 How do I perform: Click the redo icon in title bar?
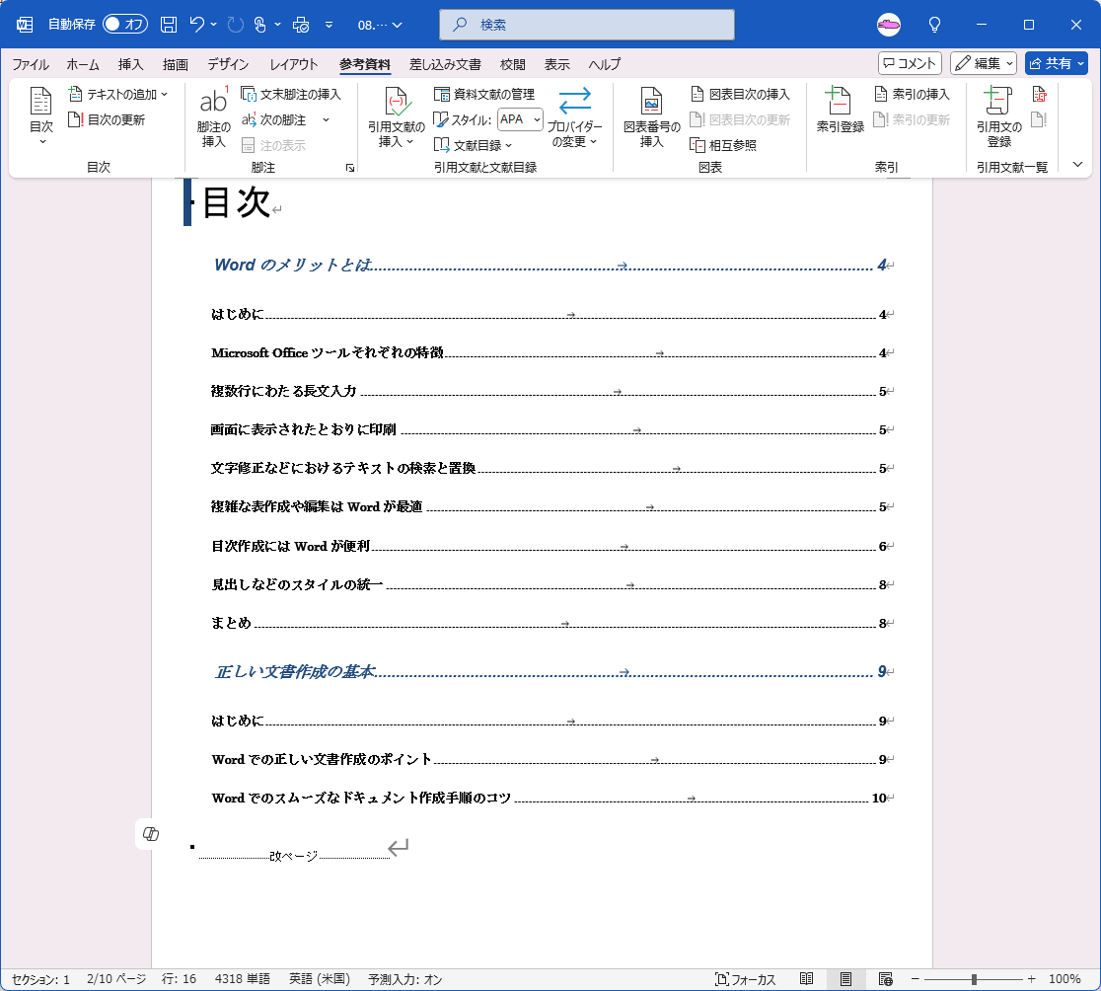click(235, 25)
